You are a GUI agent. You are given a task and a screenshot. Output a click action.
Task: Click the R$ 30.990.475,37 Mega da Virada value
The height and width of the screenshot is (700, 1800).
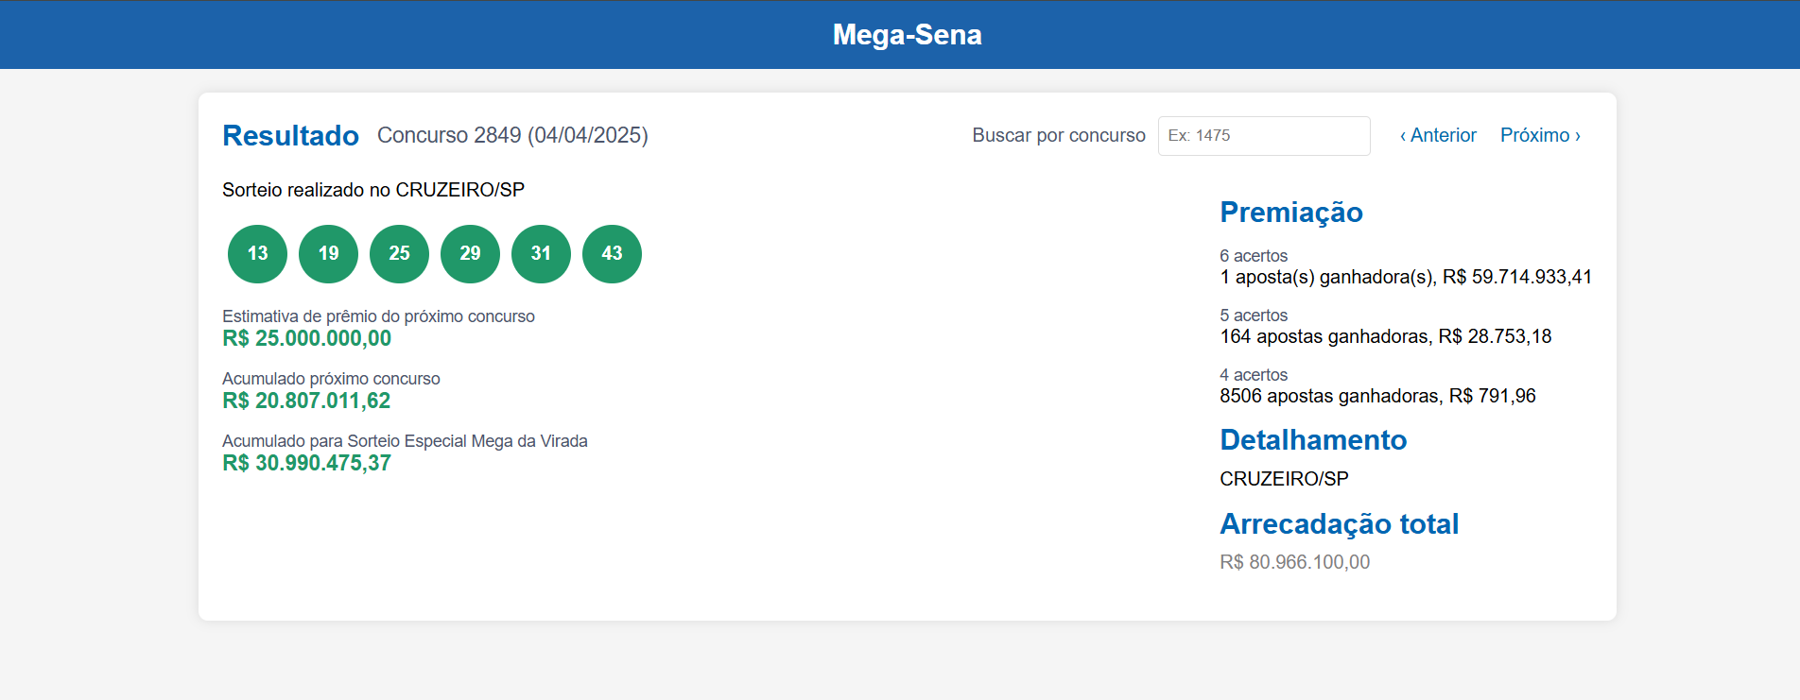[306, 463]
